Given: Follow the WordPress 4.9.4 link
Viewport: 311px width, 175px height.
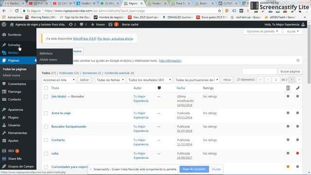Looking at the screenshot, I should pos(85,39).
